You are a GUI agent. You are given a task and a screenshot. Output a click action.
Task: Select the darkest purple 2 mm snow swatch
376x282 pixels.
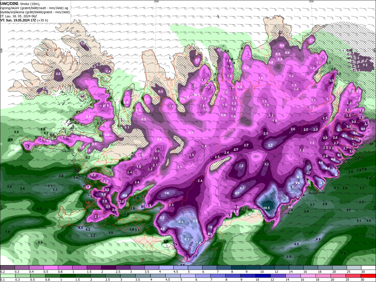click(108, 268)
